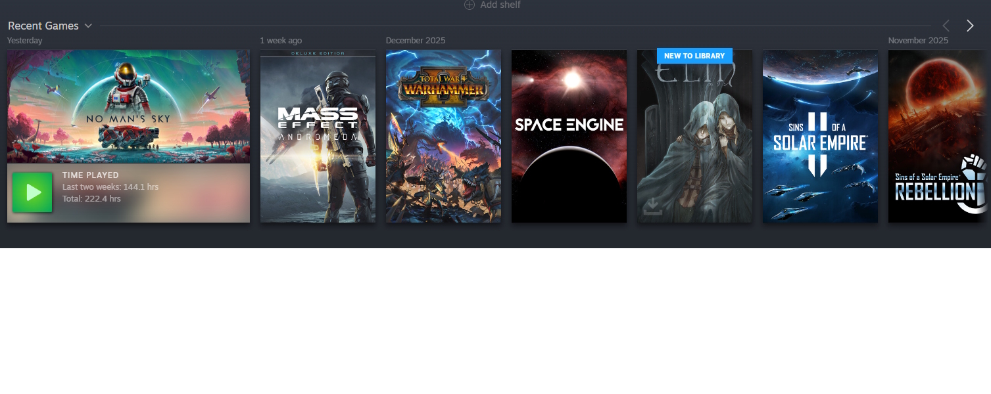The image size is (991, 394).
Task: Click the 'Yesterday' date label
Action: click(24, 41)
